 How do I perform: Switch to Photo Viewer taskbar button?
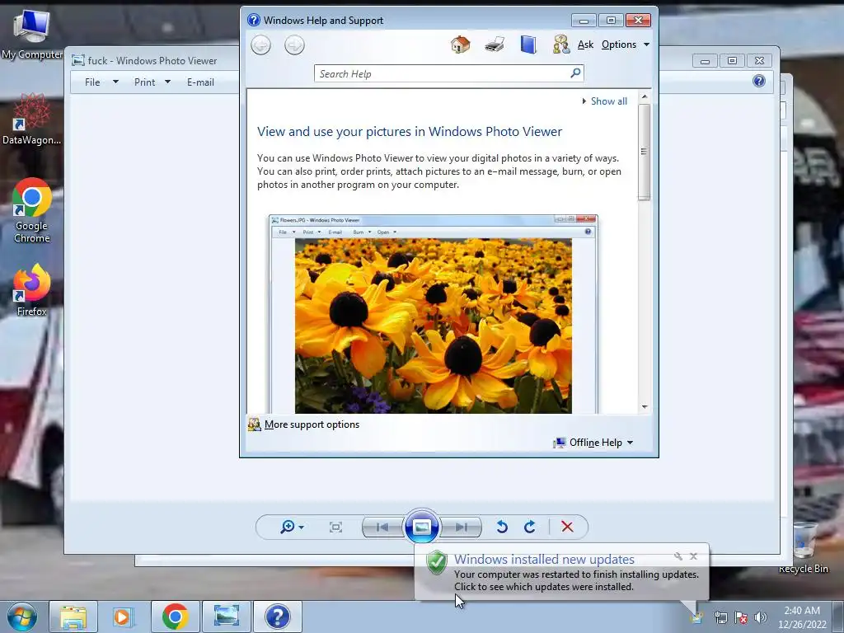[226, 617]
